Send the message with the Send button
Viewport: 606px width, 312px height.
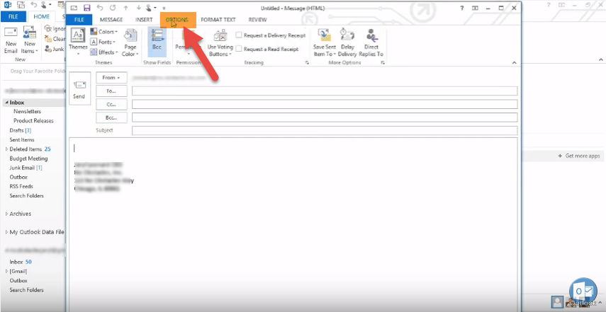click(x=79, y=89)
